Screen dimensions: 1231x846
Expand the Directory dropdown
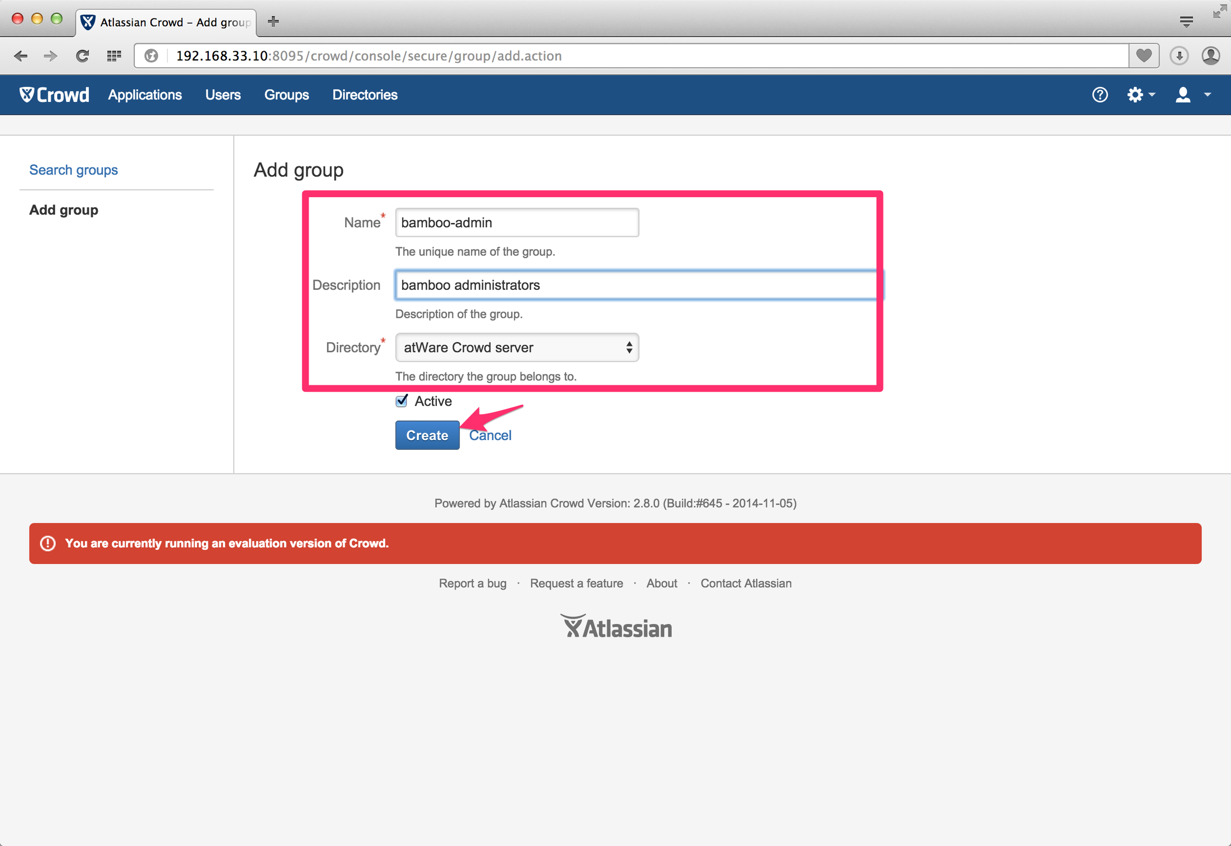(x=517, y=348)
